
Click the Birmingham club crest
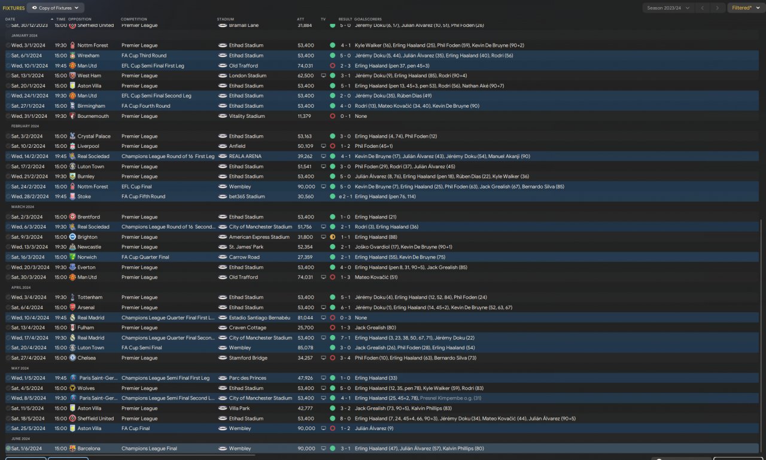(x=72, y=106)
